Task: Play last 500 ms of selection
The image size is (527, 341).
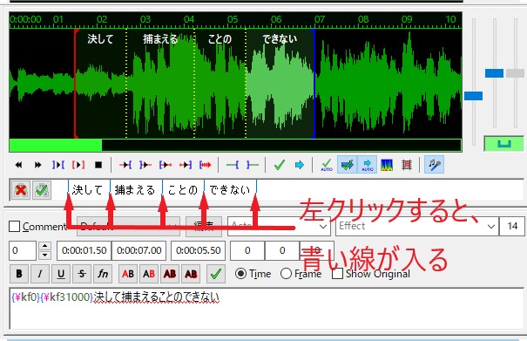Action: pyautogui.click(x=186, y=165)
